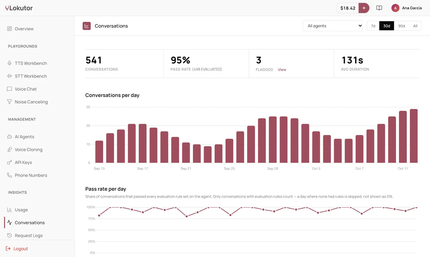The image size is (430, 257).
Task: Click the AI Agents robot icon
Action: 9,137
